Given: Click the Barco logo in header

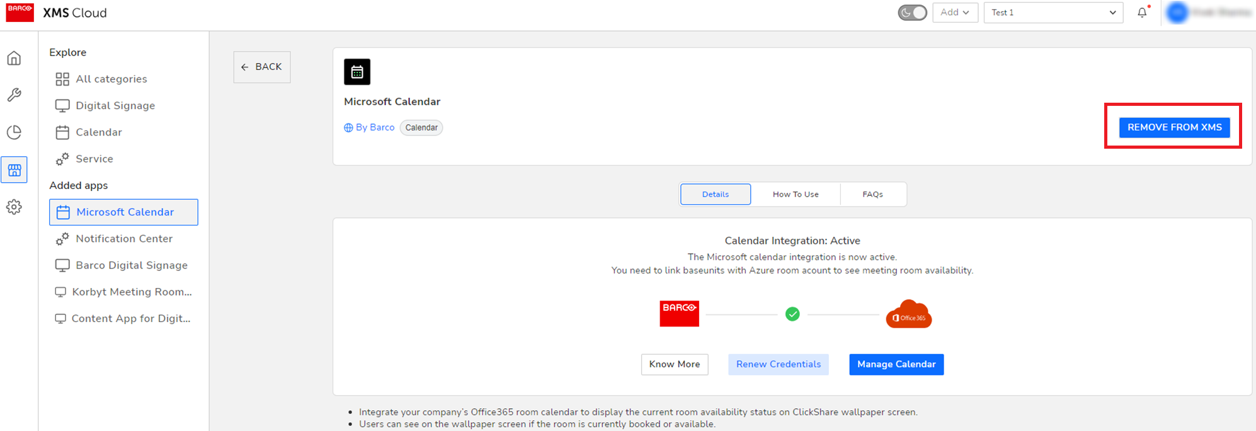Looking at the screenshot, I should (20, 13).
